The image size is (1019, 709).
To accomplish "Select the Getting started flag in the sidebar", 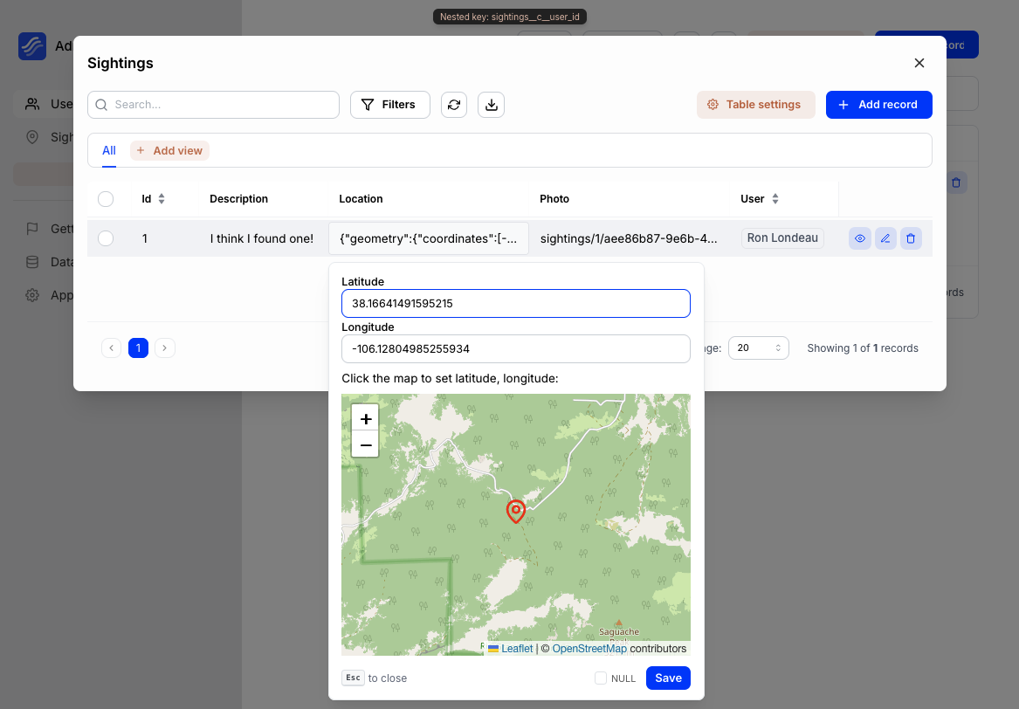I will [52, 228].
